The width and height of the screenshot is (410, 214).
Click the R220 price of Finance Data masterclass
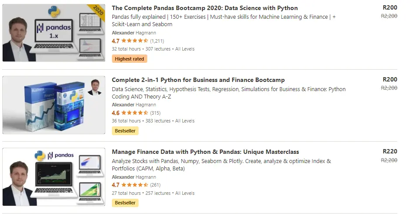tap(389, 152)
